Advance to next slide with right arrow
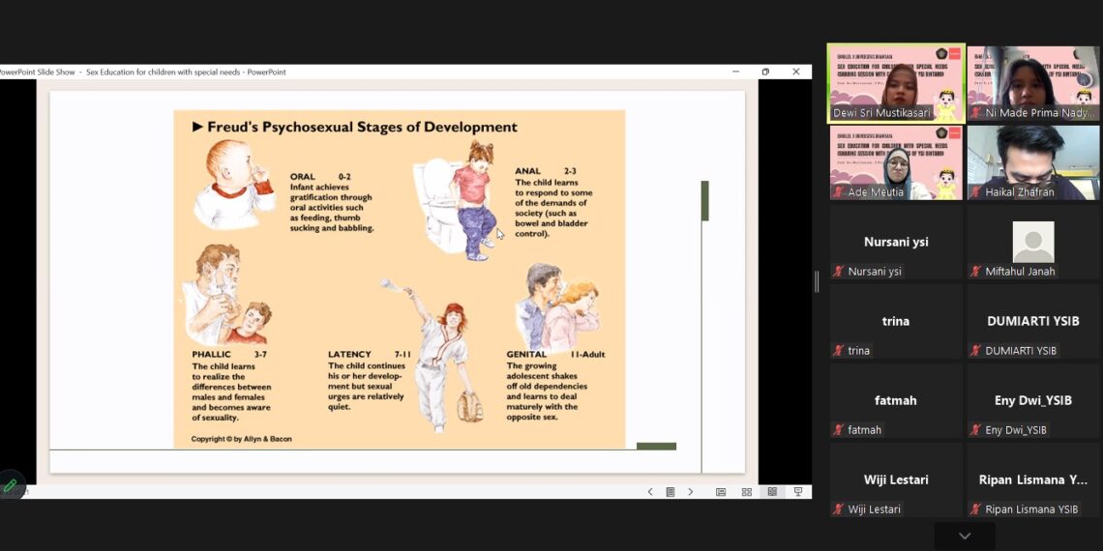 click(x=690, y=492)
